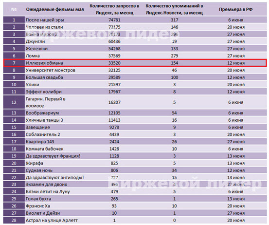
Task: Select the value 265
Action: [114, 199]
